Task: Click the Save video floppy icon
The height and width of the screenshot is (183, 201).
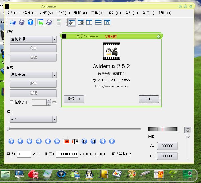Action: point(21,22)
